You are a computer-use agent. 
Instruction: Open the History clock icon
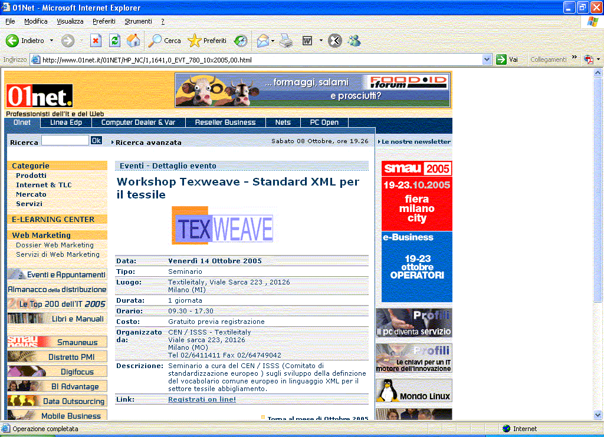[x=241, y=41]
